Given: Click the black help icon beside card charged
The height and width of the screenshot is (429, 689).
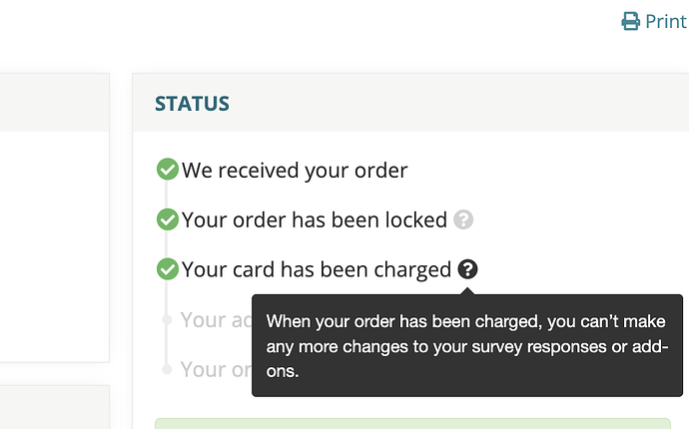Looking at the screenshot, I should point(467,268).
